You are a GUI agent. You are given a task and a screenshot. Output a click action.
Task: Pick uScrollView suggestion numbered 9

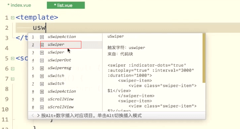pos(65,99)
